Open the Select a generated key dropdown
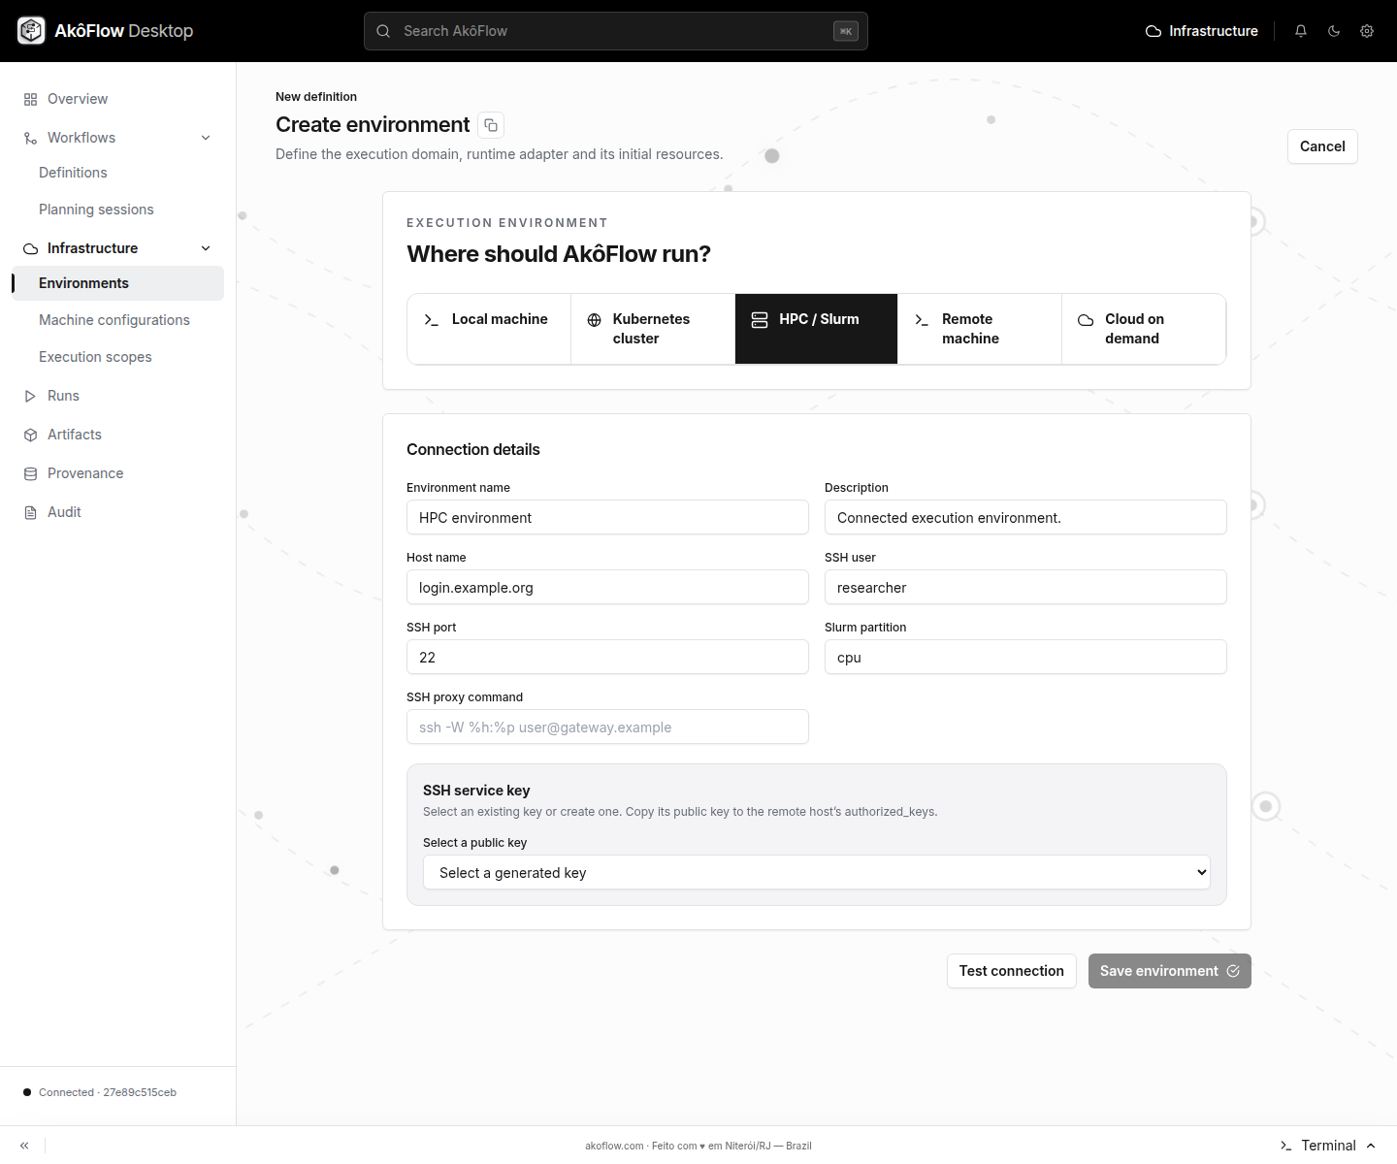The image size is (1397, 1164). coord(817,872)
